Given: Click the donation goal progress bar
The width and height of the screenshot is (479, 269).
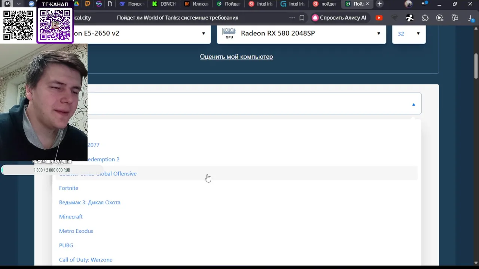Looking at the screenshot, I should pyautogui.click(x=52, y=170).
